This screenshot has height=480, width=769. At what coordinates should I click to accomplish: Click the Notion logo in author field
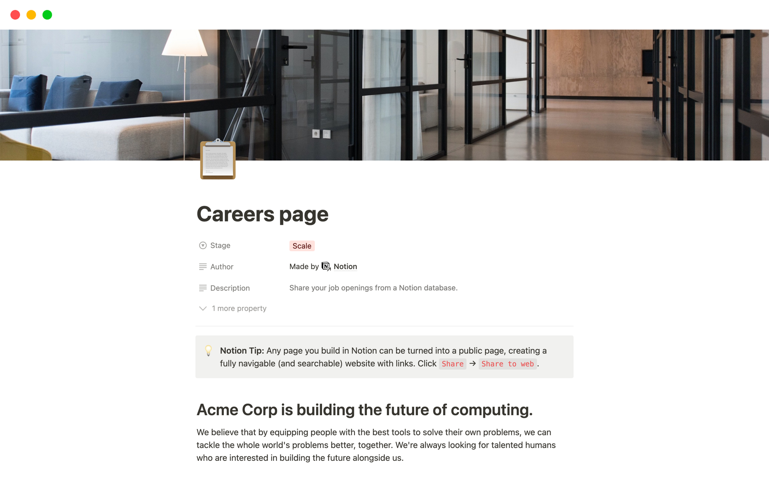click(x=326, y=266)
